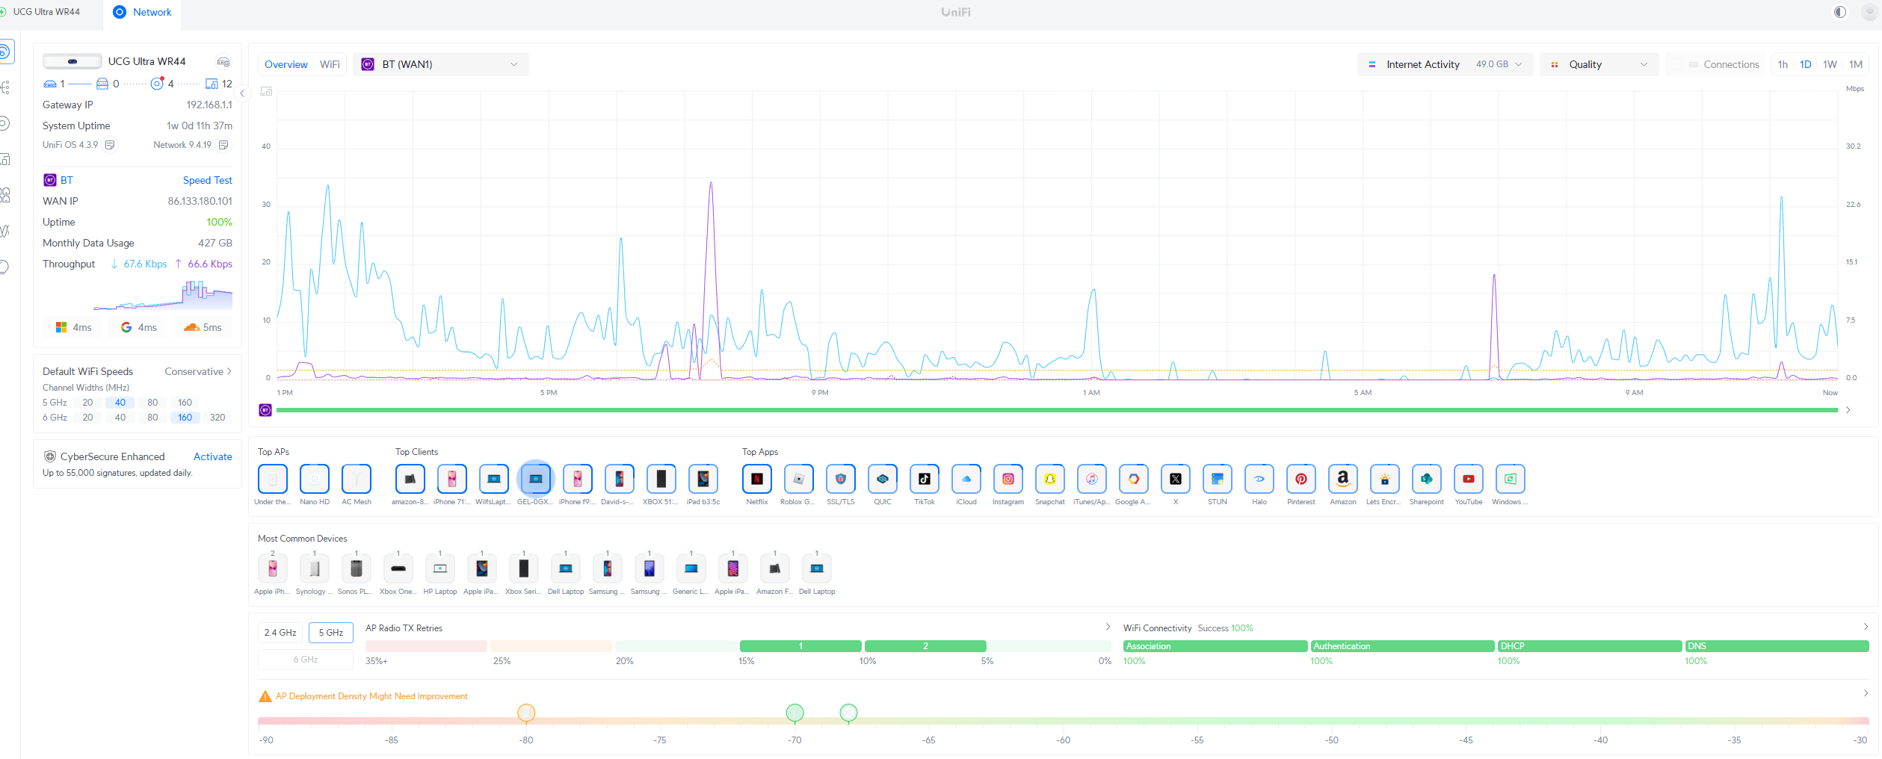Click the Netflix app icon
1882x759 pixels.
756,479
